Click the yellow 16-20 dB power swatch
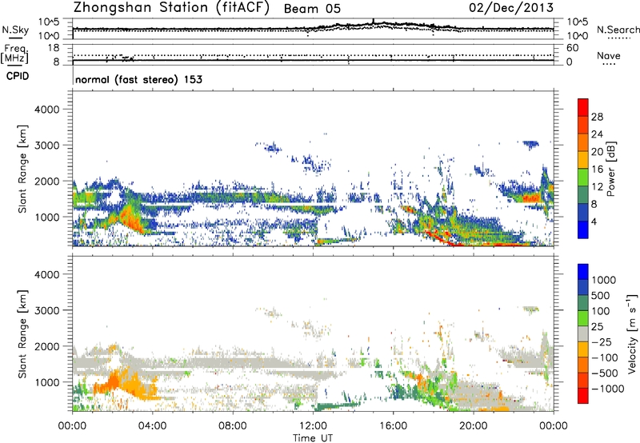This screenshot has width=640, height=443. 583,159
